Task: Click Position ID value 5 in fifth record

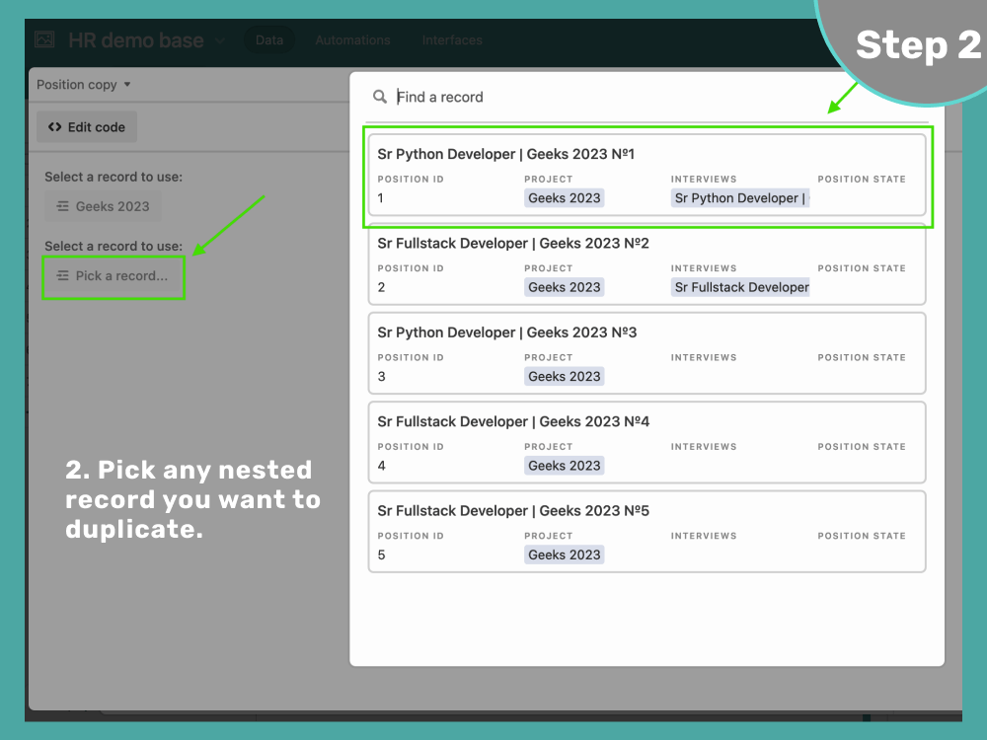Action: pos(381,555)
